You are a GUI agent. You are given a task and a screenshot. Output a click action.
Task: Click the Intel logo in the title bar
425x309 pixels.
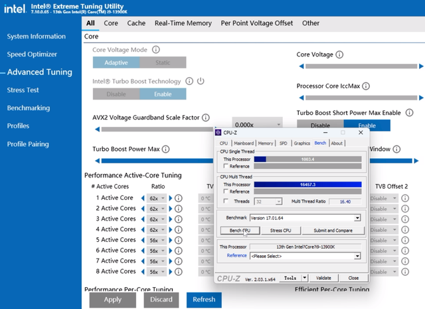(15, 9)
